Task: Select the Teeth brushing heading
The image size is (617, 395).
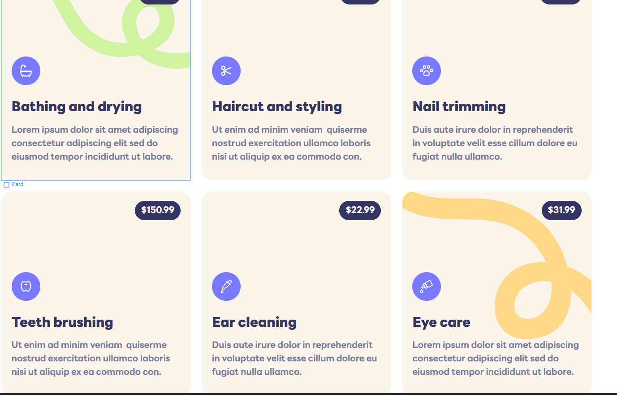Action: 62,322
